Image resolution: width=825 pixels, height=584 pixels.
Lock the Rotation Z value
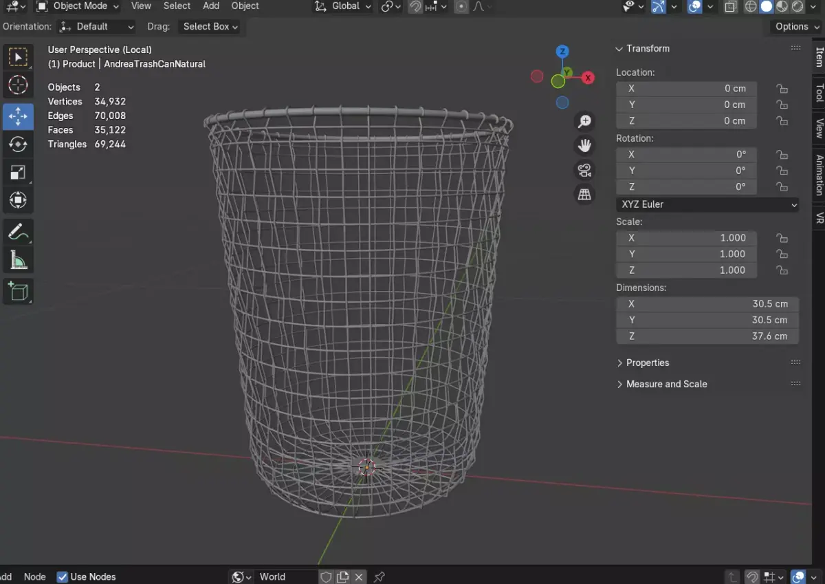pos(782,186)
